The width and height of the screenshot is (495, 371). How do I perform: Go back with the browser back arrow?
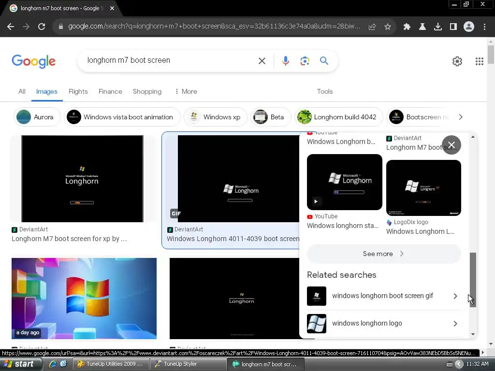11,27
